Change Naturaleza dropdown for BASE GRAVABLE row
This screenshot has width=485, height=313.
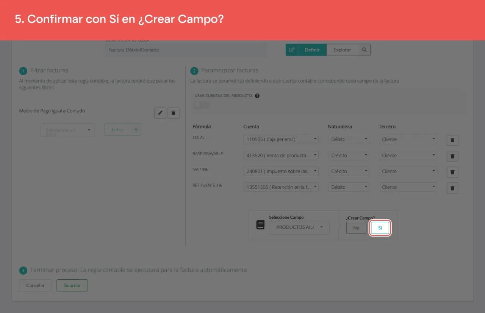click(x=349, y=155)
